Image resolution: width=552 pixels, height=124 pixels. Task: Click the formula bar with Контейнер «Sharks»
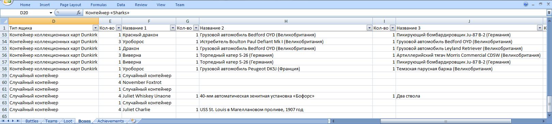(315, 13)
